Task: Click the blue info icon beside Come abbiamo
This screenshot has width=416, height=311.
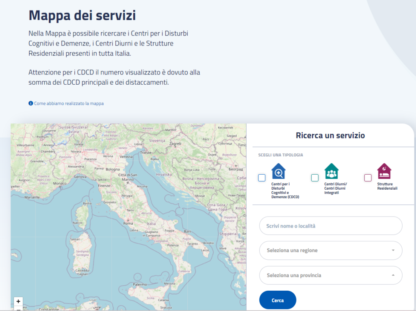Action: (x=31, y=103)
